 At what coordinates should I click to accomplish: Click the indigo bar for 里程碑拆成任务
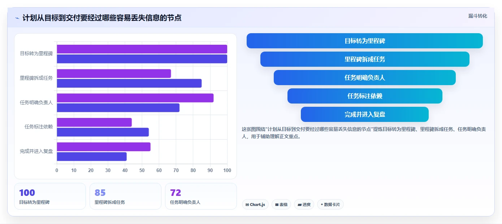(x=129, y=83)
